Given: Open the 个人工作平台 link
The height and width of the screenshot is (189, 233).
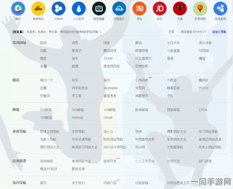Looking at the screenshot, I should click(145, 161).
